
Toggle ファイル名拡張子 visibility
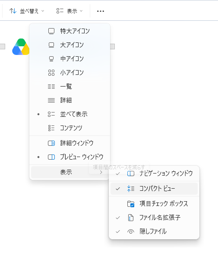(x=154, y=218)
